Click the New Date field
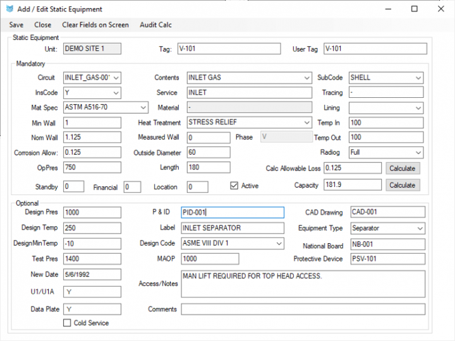The width and height of the screenshot is (455, 341). pyautogui.click(x=92, y=274)
